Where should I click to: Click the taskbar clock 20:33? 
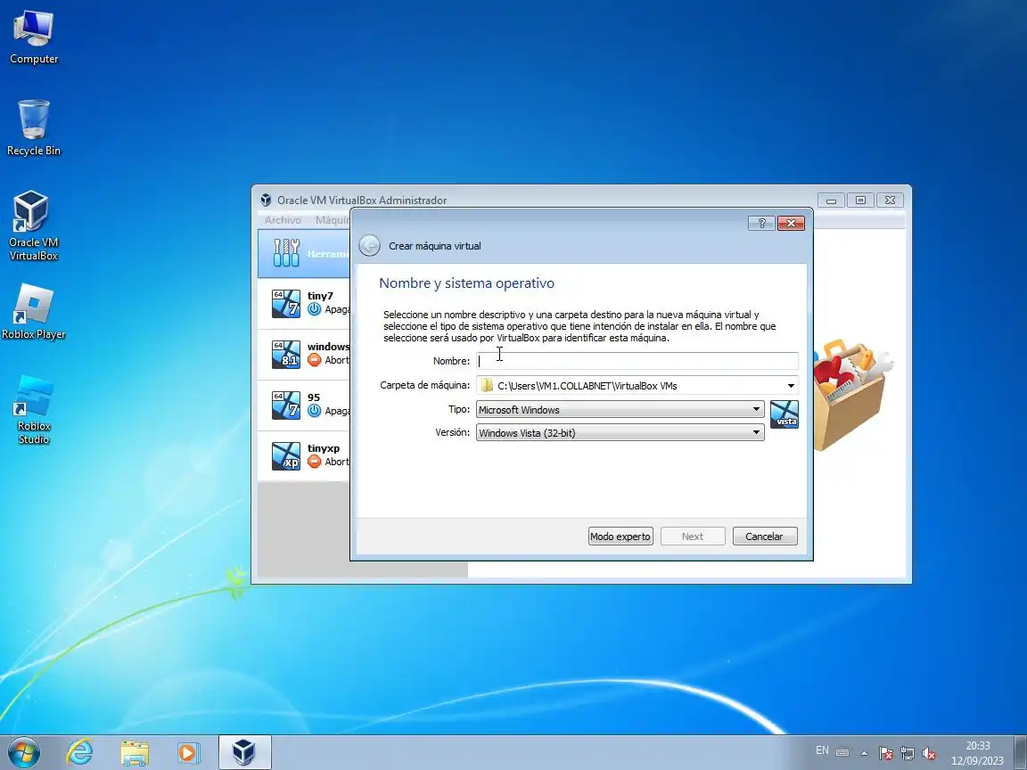[977, 746]
